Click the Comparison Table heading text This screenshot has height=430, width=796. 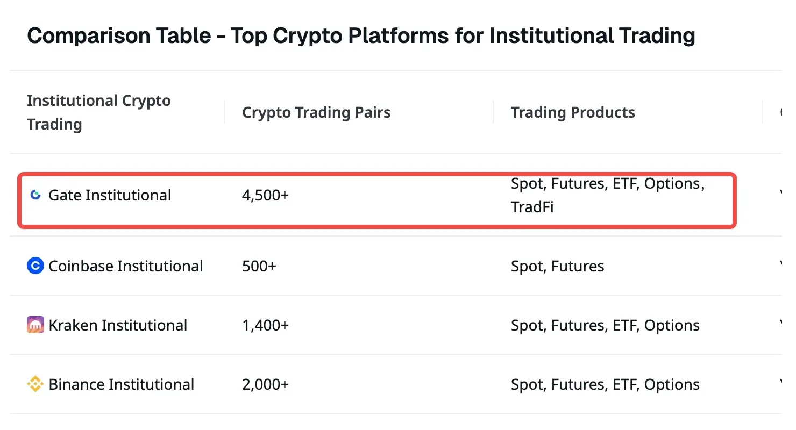[x=361, y=36]
